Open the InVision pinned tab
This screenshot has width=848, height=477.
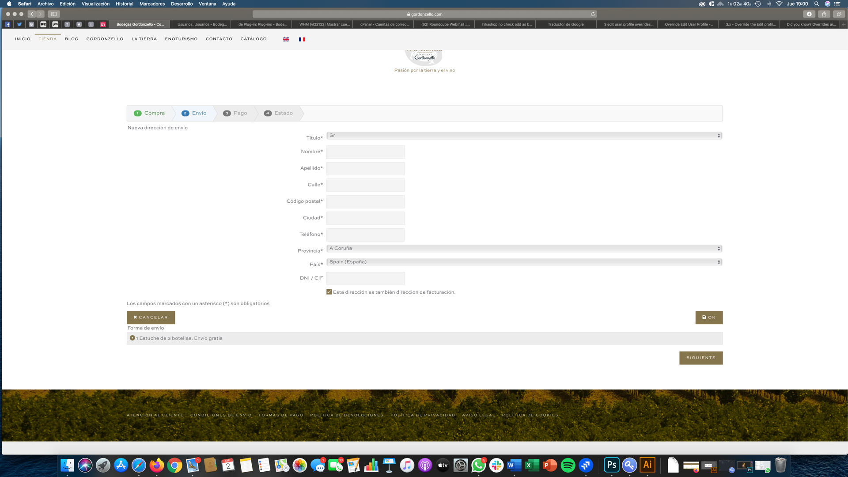click(103, 24)
